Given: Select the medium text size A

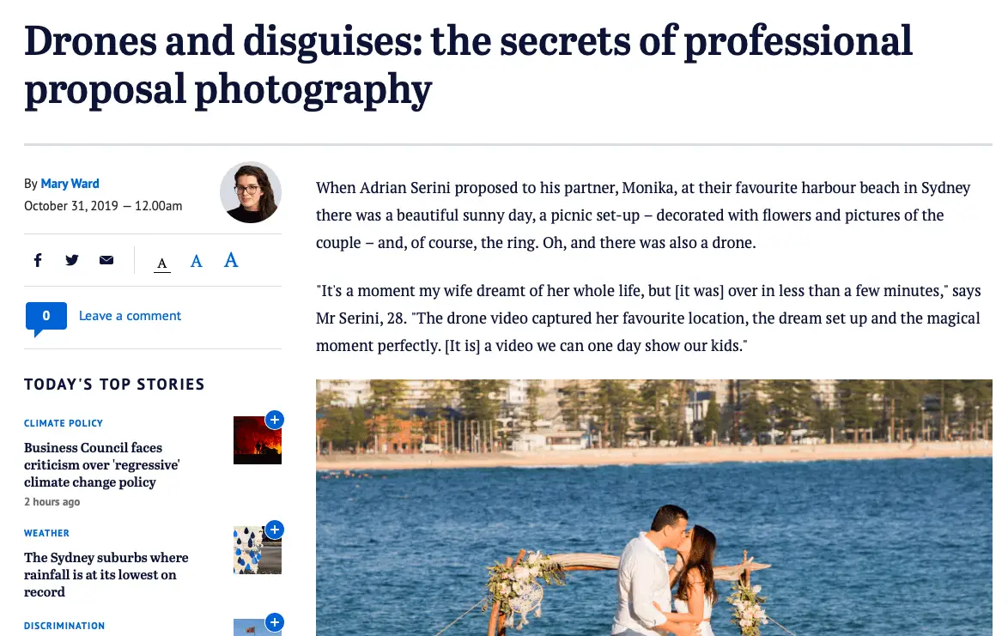Looking at the screenshot, I should (x=196, y=261).
